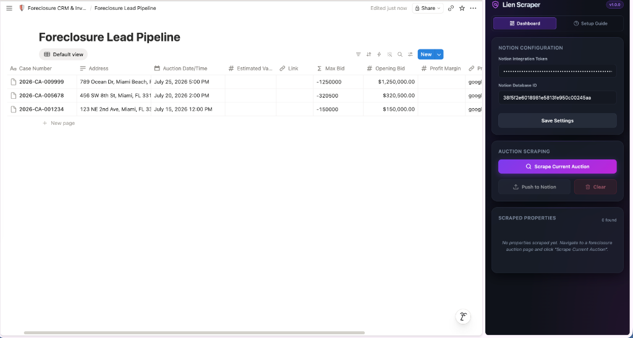Open case 2026-CA-001234
633x338 pixels.
[41, 109]
